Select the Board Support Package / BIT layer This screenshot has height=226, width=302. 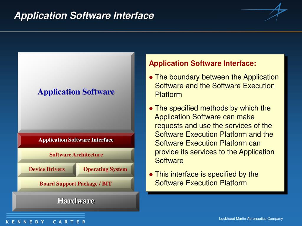click(76, 184)
